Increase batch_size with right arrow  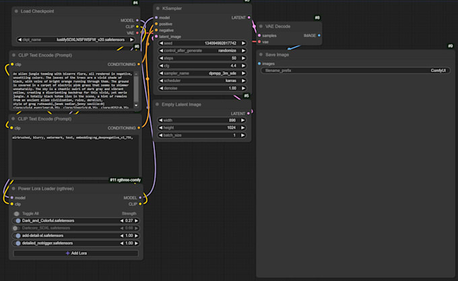(x=242, y=135)
